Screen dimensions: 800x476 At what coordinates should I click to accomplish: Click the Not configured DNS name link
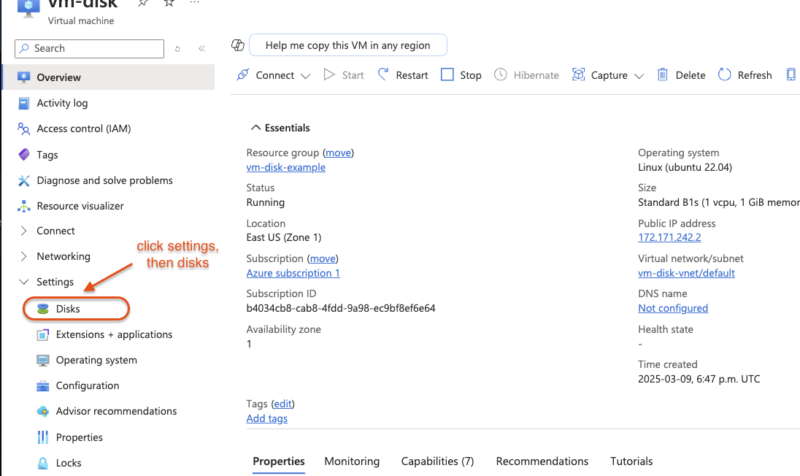673,308
